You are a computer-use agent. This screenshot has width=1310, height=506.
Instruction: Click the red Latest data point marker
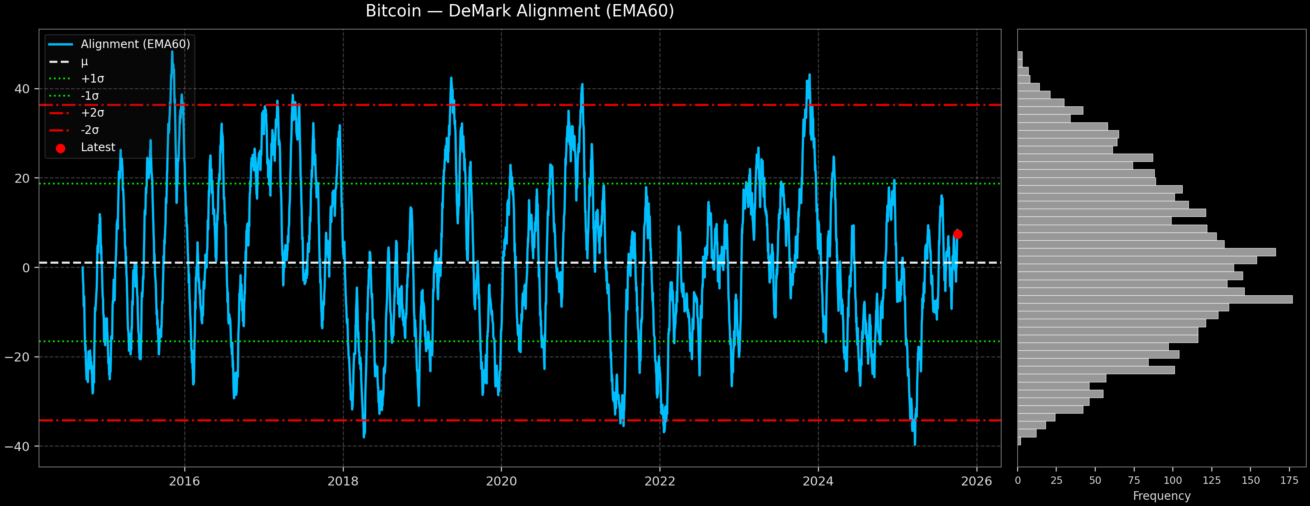point(958,235)
